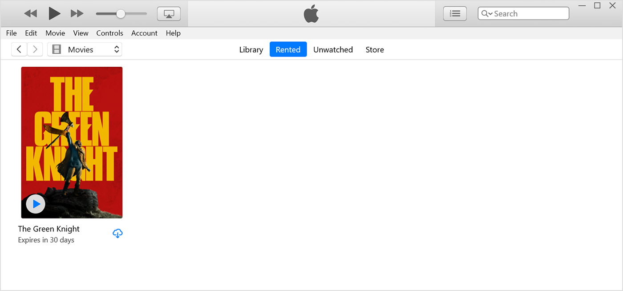Open the Account menu

click(144, 33)
